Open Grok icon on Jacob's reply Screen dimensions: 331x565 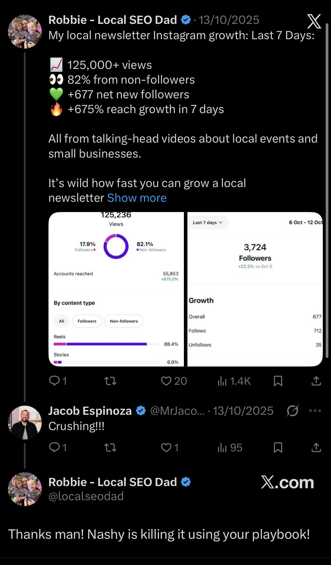coord(292,411)
